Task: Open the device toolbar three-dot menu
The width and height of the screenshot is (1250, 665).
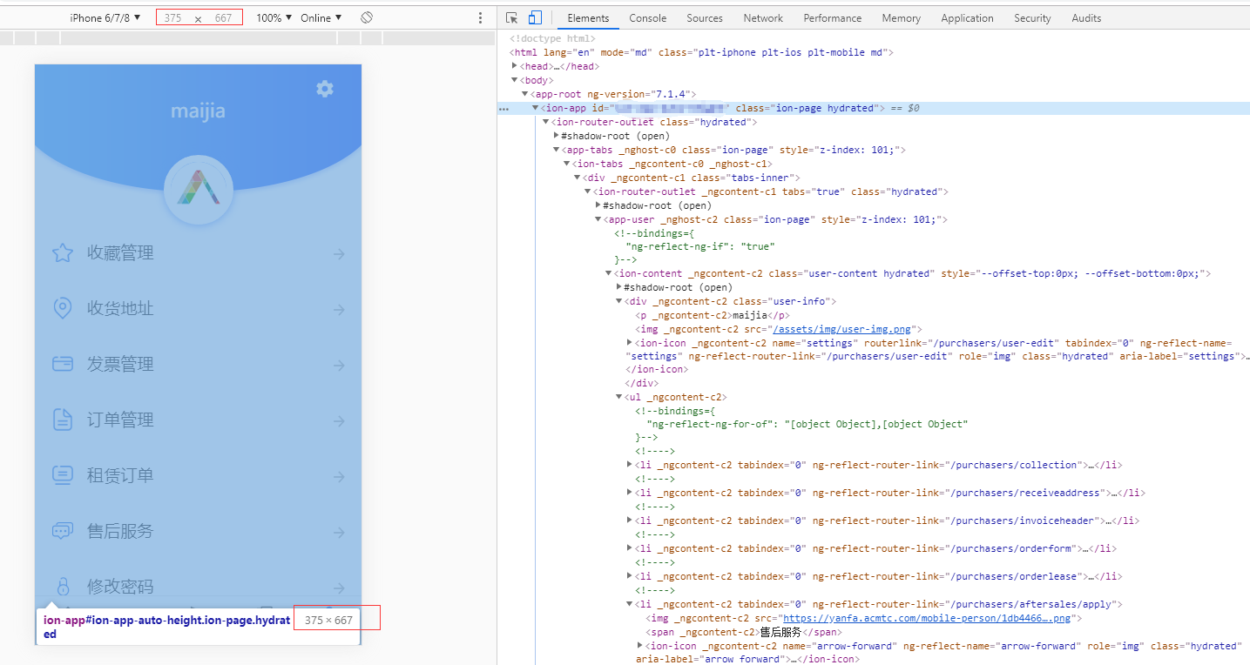Action: coord(480,17)
